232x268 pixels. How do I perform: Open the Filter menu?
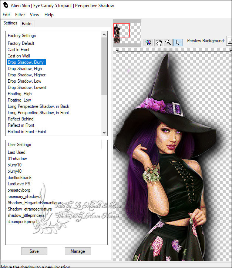point(20,15)
